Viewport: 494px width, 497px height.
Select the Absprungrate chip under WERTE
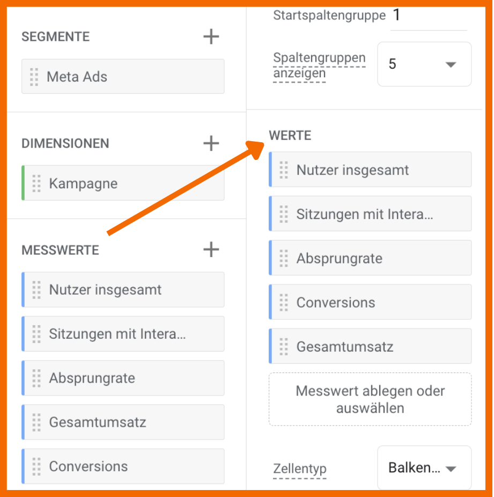pyautogui.click(x=370, y=258)
